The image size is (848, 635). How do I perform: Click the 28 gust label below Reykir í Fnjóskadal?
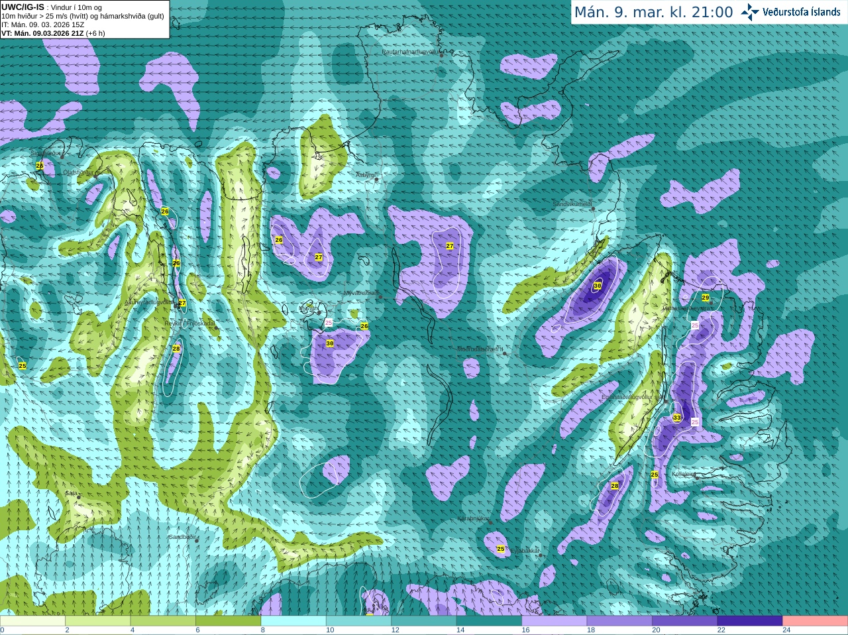[x=176, y=349]
